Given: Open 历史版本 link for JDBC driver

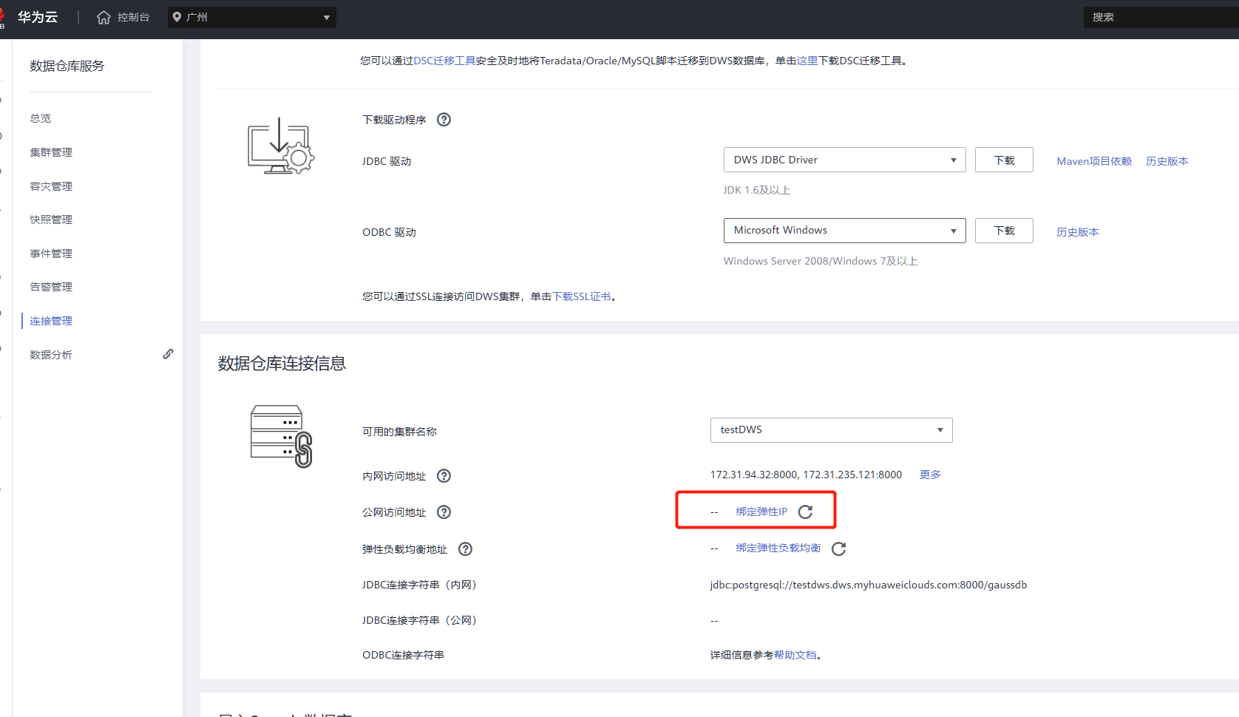Looking at the screenshot, I should (x=1167, y=161).
